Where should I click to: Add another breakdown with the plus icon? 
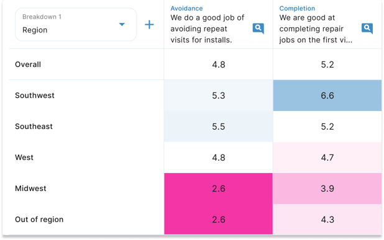point(149,24)
